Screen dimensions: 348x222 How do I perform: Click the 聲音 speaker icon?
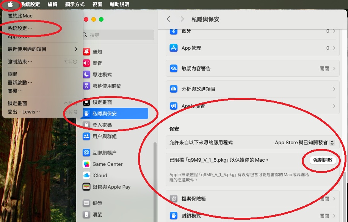coord(86,63)
